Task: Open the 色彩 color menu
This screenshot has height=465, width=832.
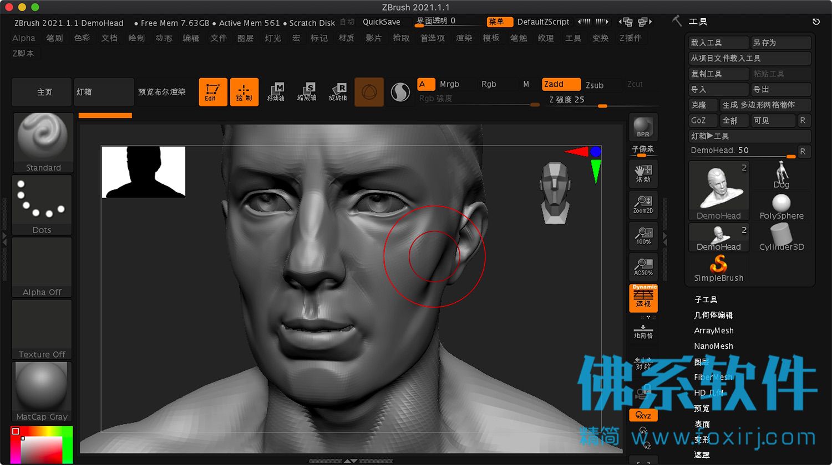Action: click(82, 38)
